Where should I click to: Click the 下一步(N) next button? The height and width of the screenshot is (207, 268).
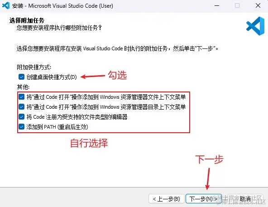coord(204,199)
